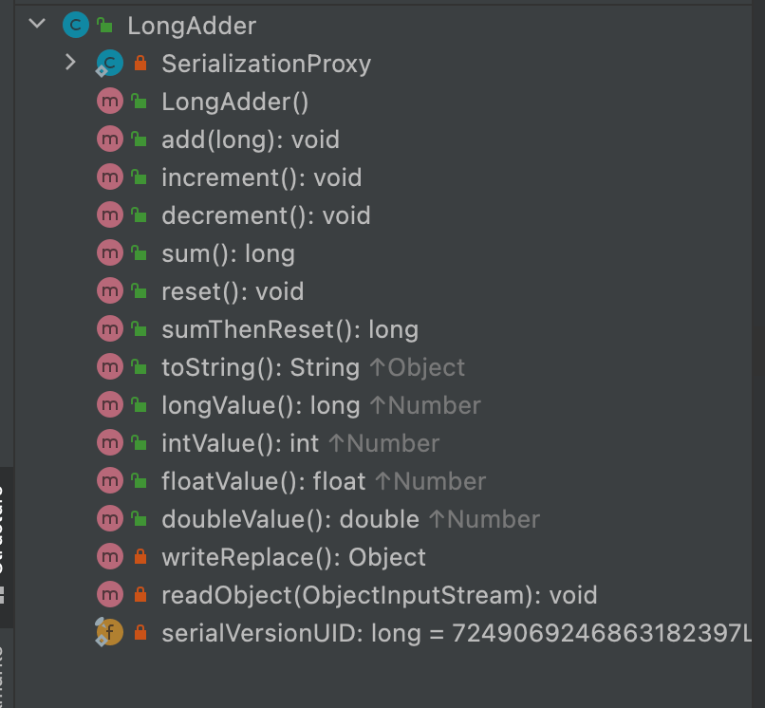Click the field icon beside serialVersionUID

coord(109,632)
